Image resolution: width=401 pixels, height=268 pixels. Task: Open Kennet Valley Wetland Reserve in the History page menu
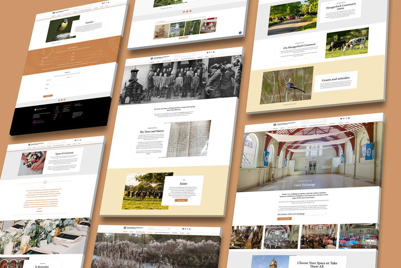point(188,58)
